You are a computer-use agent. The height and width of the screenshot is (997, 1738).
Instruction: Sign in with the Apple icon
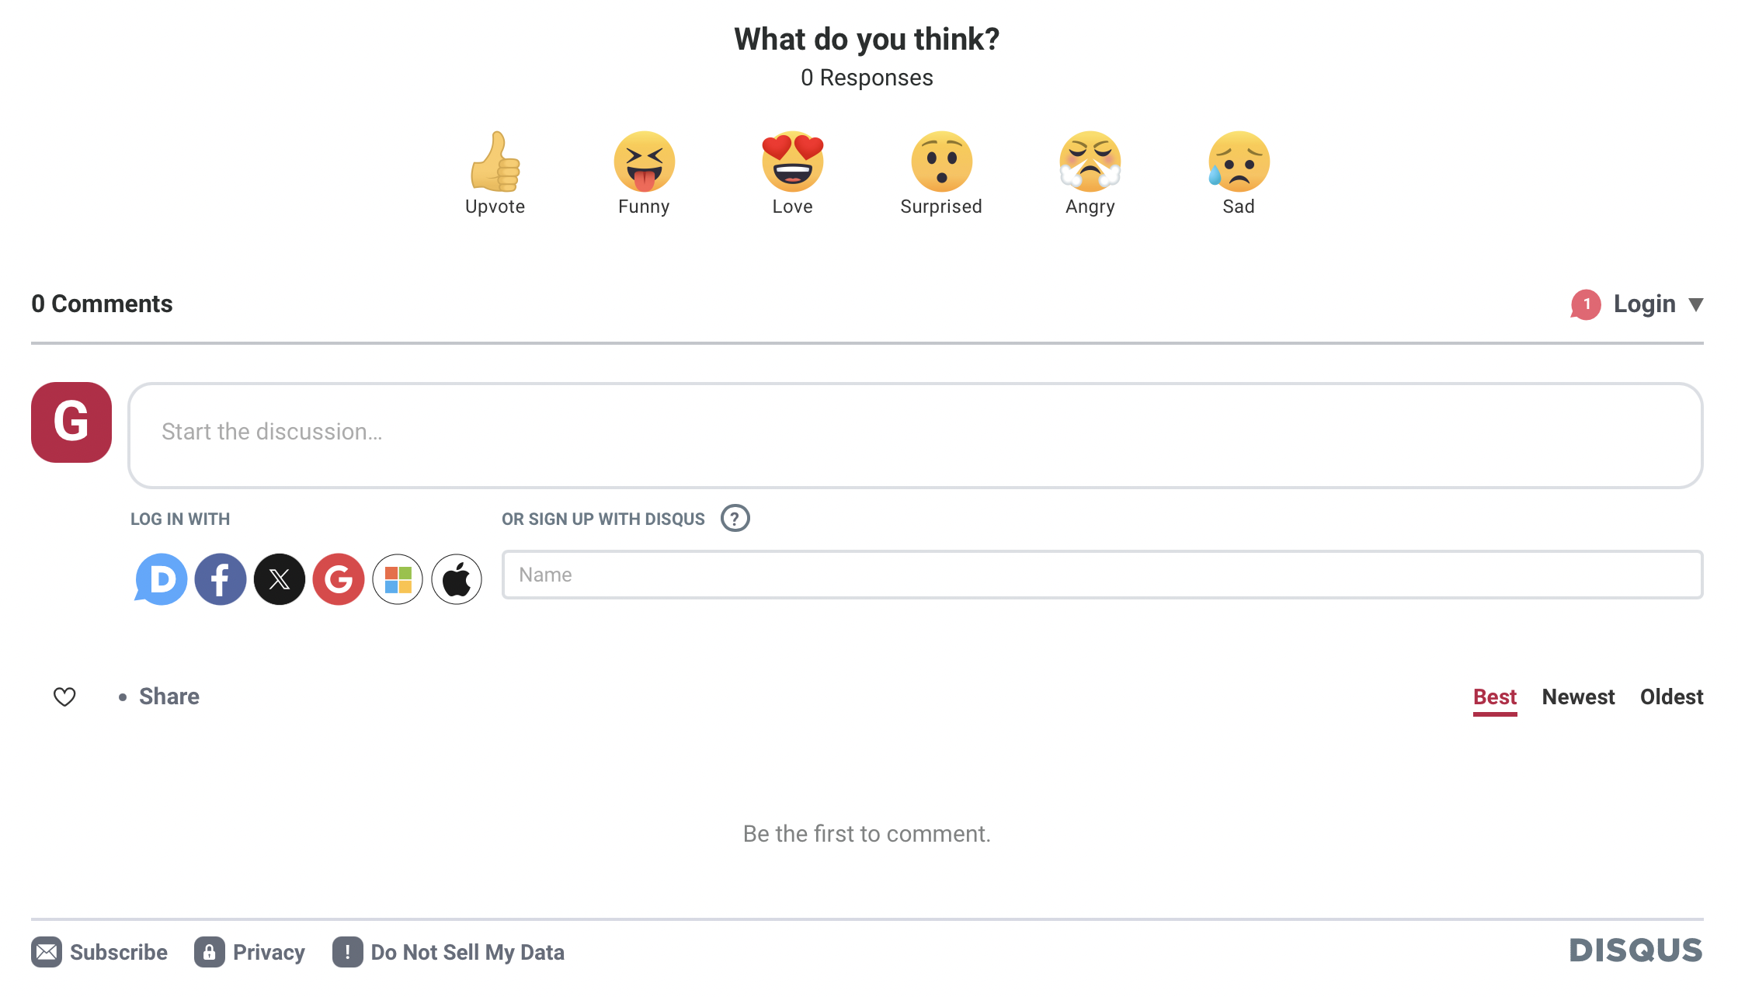coord(457,579)
